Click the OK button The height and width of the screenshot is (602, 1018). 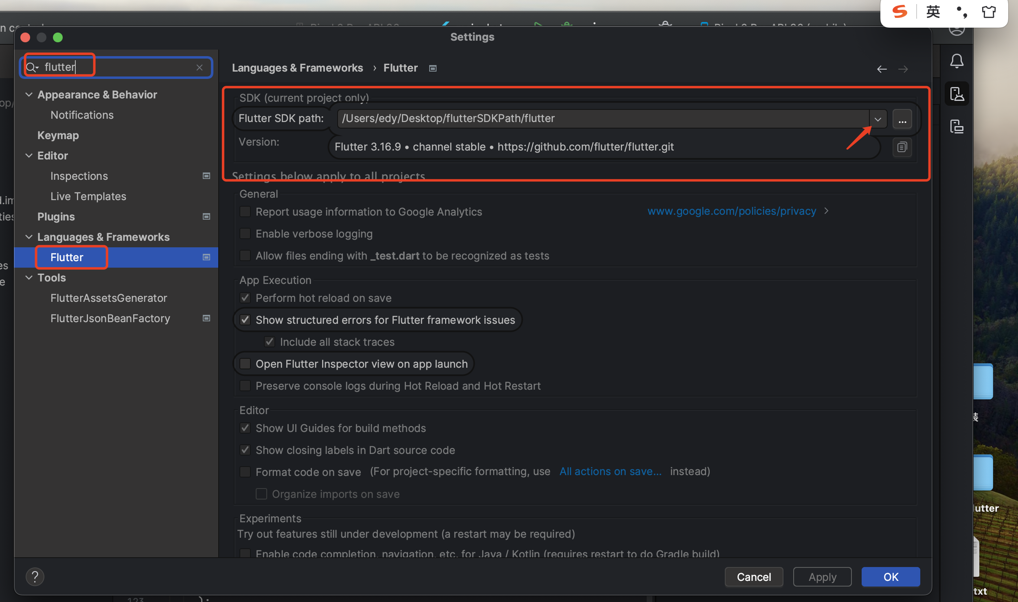click(x=891, y=576)
